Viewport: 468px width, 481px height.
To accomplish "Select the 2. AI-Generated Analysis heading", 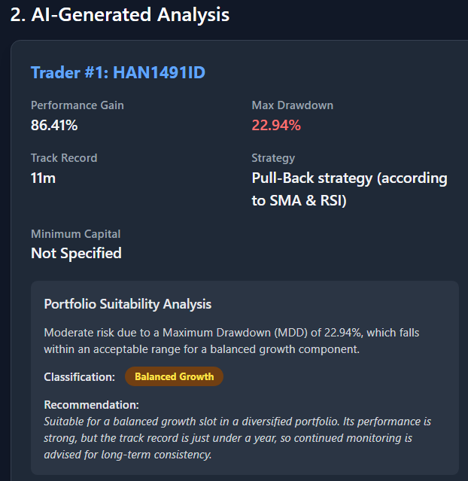I will (x=120, y=14).
